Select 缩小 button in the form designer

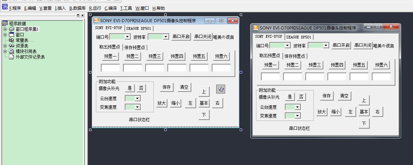pyautogui.click(x=175, y=103)
